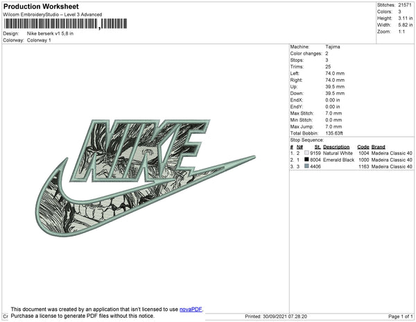Click the Printed date 30/09/2021 text

click(x=276, y=316)
